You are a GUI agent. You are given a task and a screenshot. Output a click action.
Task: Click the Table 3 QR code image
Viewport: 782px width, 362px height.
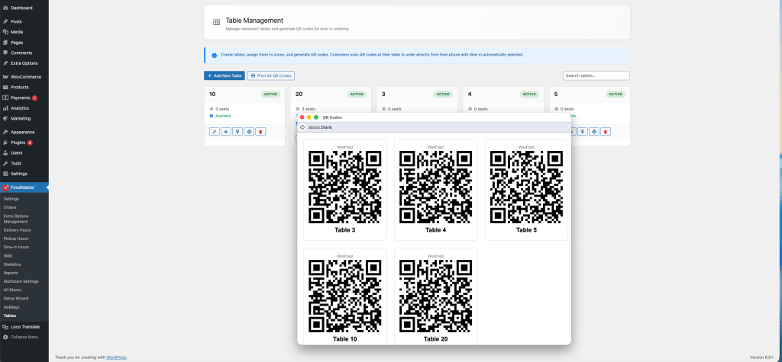click(345, 187)
